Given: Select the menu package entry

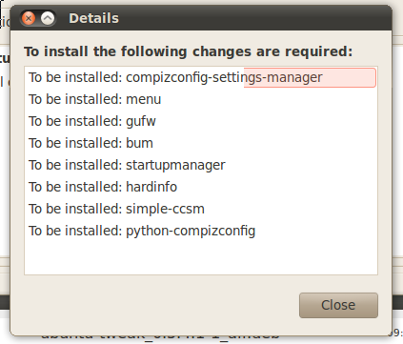Looking at the screenshot, I should click(x=201, y=99).
